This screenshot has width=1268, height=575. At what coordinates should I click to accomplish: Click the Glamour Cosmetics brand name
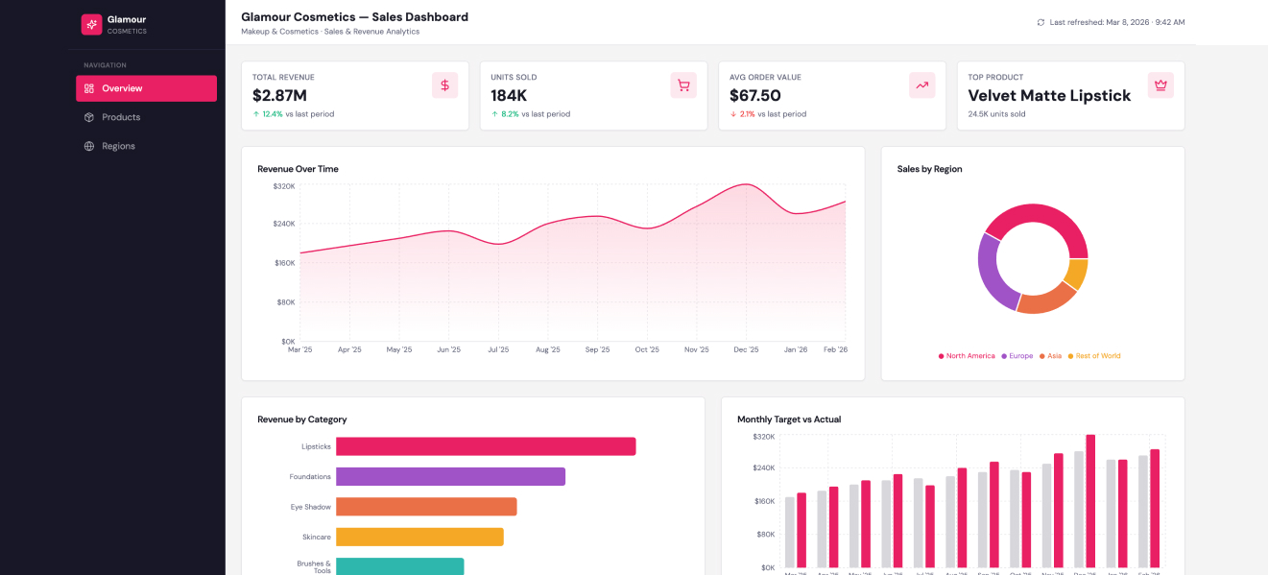[x=126, y=18]
